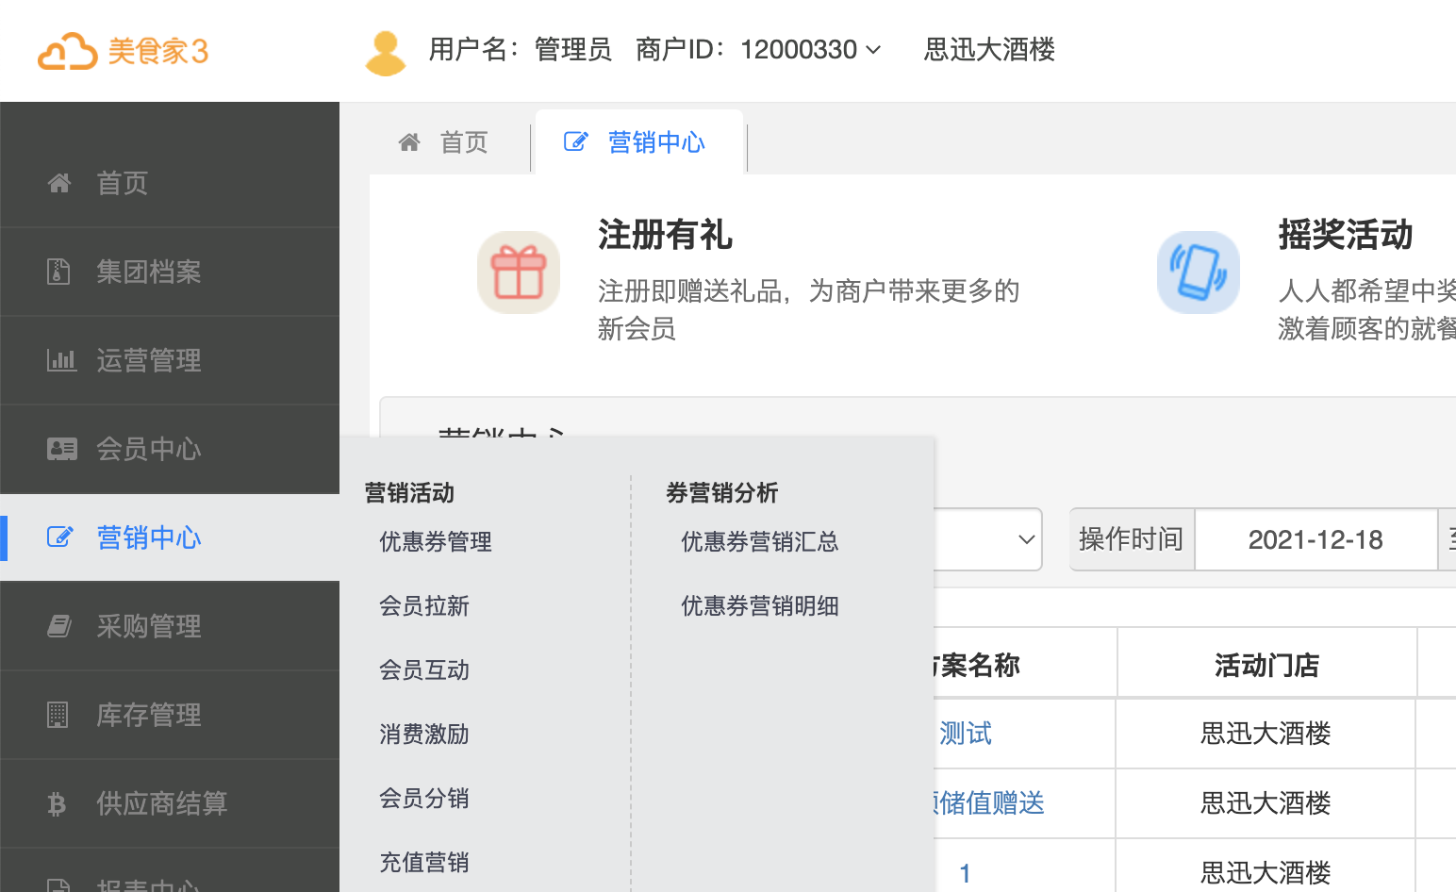Select the 首页 home icon in the sidebar

point(59,182)
